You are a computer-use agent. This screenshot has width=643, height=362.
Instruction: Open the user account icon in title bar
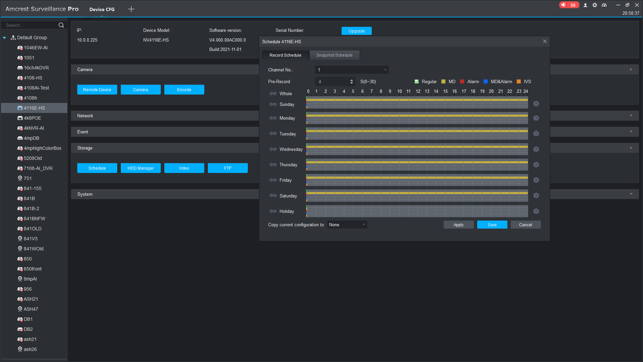pyautogui.click(x=585, y=5)
